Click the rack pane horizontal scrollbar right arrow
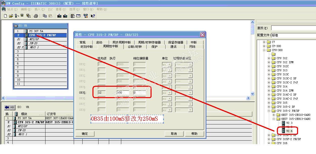Image resolution: width=316 pixels, height=154 pixels. click(x=248, y=98)
